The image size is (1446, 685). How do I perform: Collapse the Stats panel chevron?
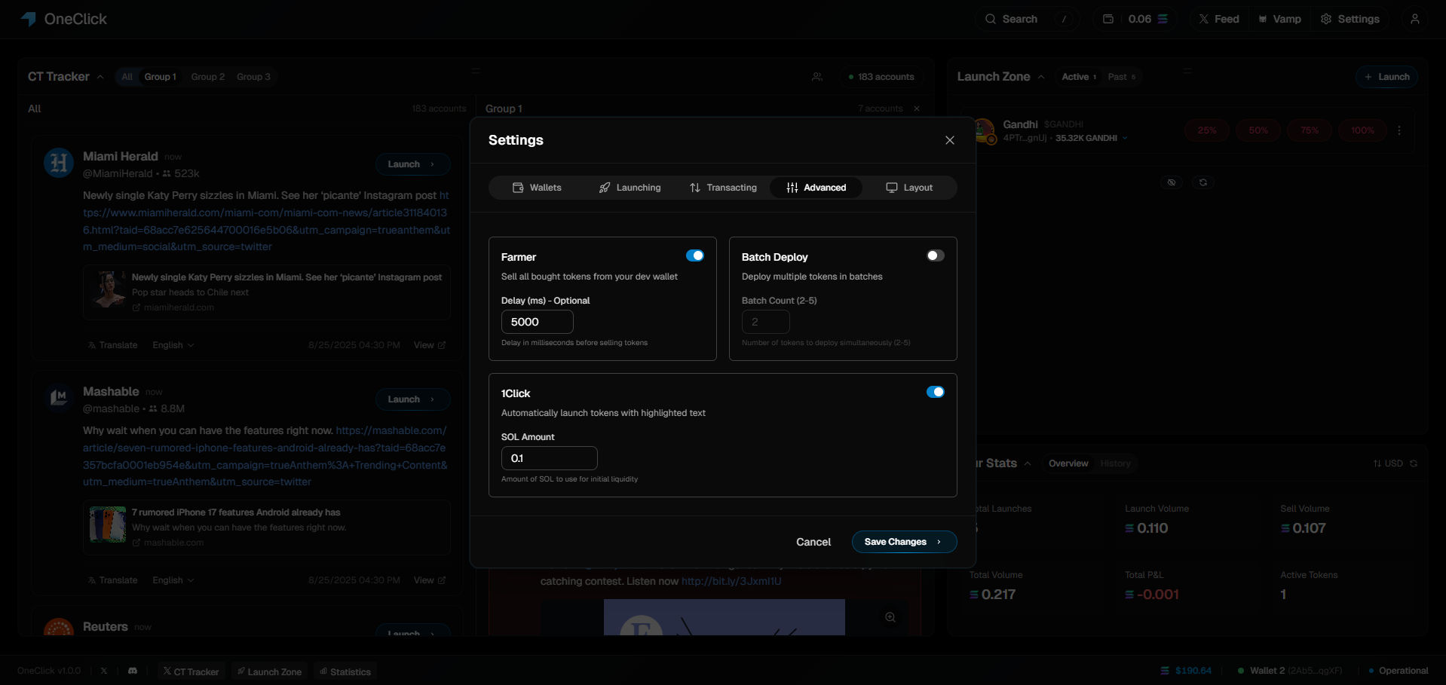[x=1028, y=463]
